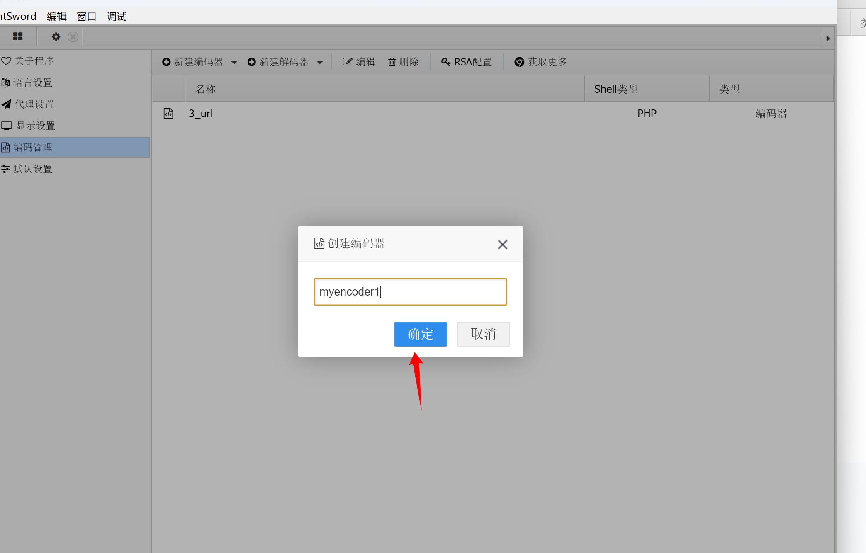
Task: Open 代理设置 proxy settings
Action: [x=29, y=104]
